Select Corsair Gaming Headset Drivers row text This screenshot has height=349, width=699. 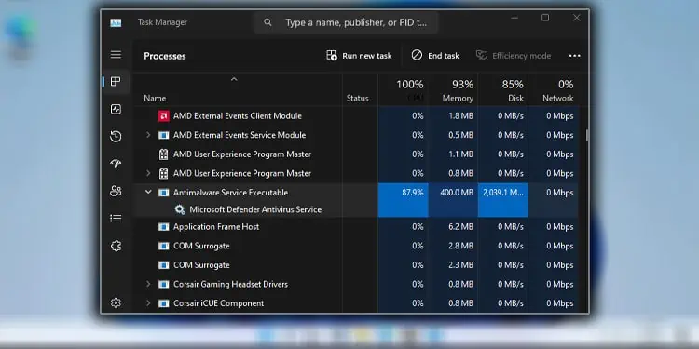(x=230, y=284)
